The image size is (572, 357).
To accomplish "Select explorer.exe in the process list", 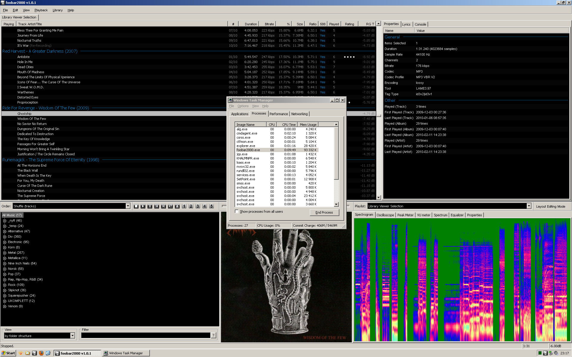I will pos(277,146).
